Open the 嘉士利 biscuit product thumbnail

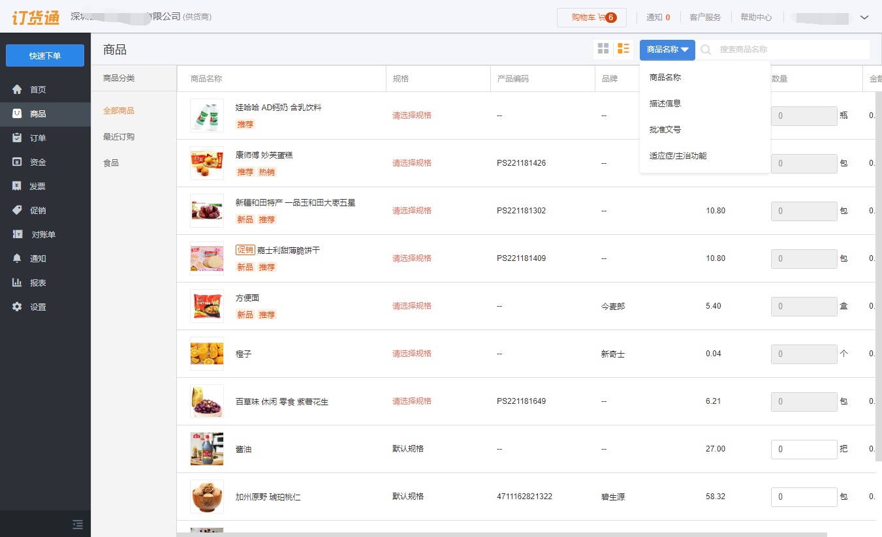(207, 258)
